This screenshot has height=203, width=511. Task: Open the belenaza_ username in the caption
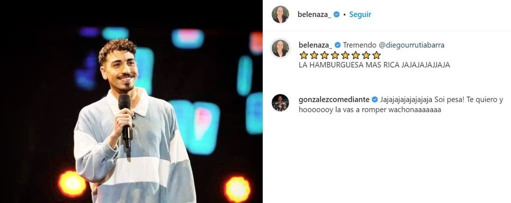(x=315, y=45)
